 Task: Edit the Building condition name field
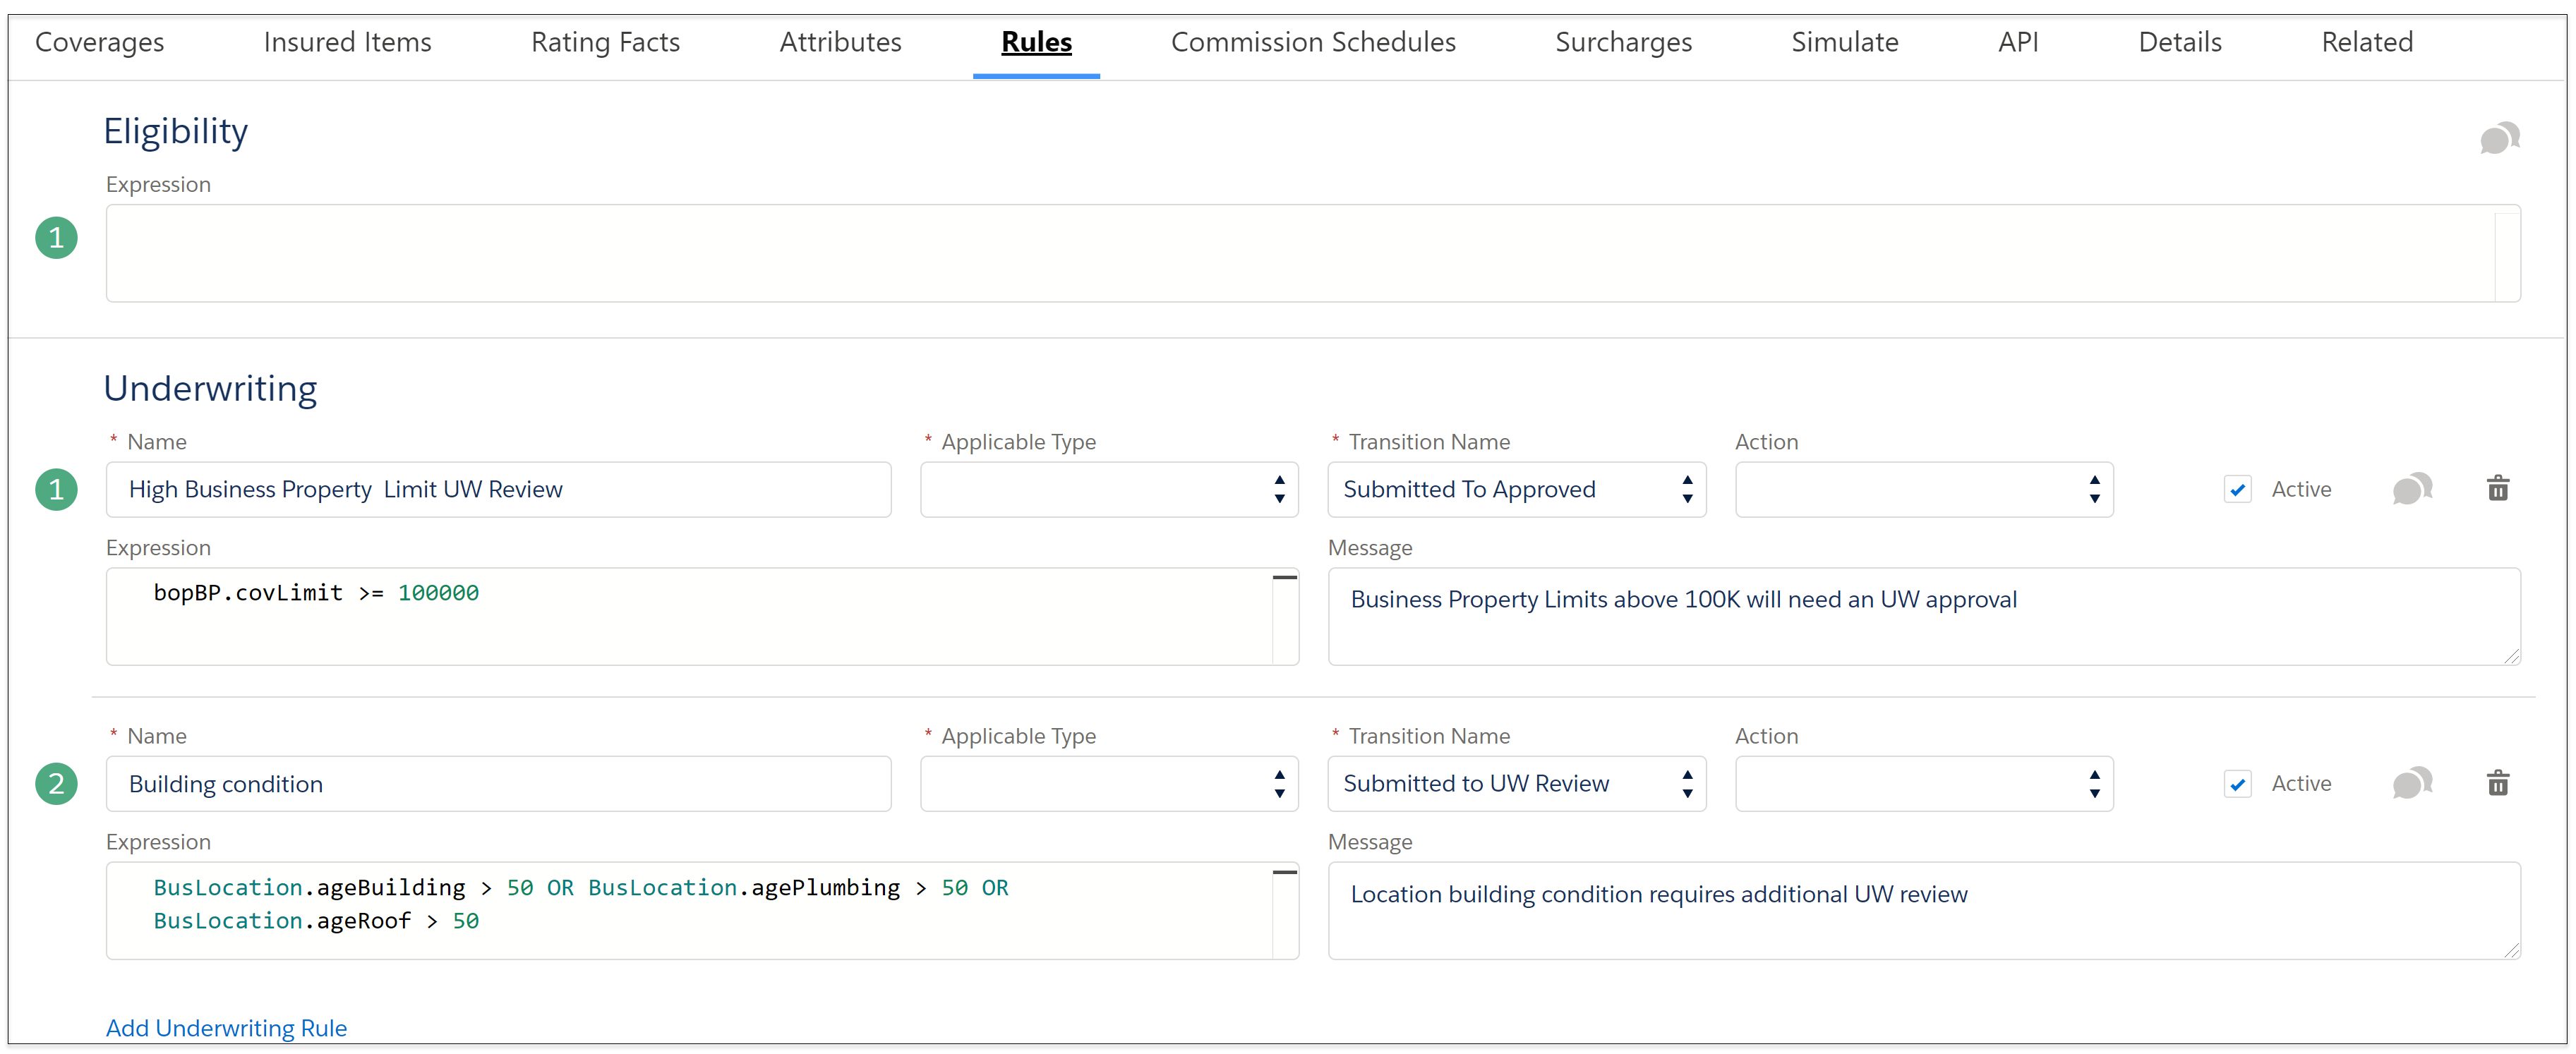(498, 783)
